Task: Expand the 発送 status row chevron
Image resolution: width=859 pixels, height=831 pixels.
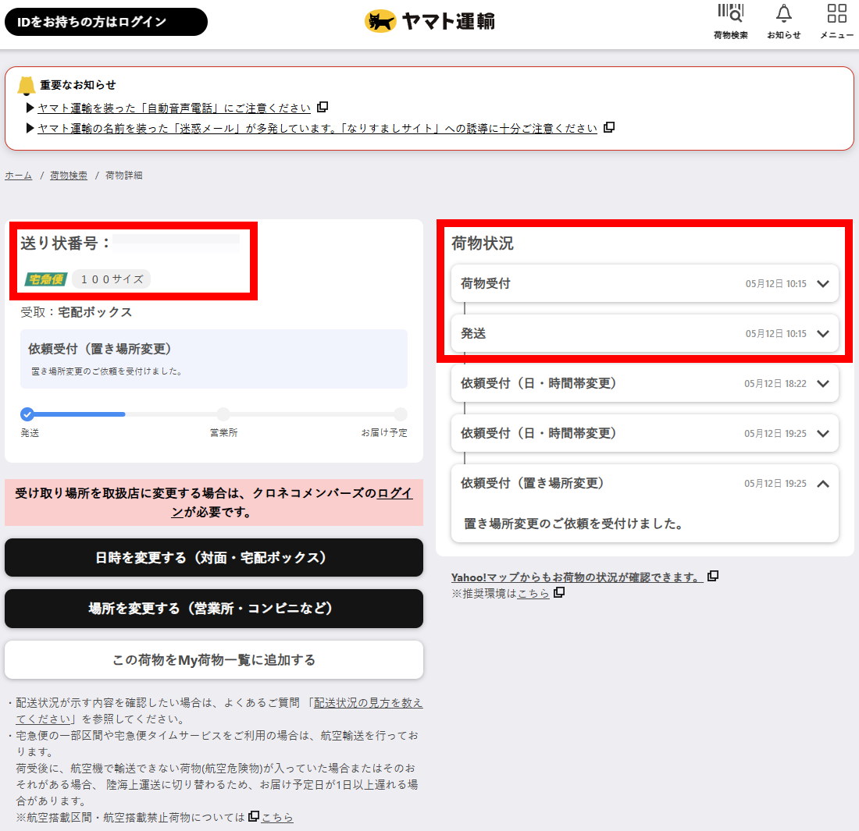Action: pos(823,333)
